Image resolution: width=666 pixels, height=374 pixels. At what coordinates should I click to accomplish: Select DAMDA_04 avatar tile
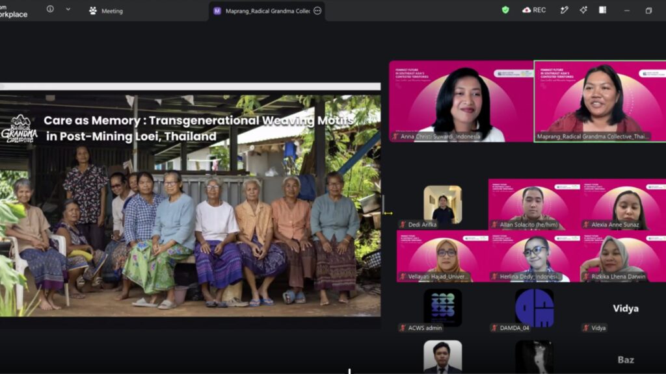535,308
